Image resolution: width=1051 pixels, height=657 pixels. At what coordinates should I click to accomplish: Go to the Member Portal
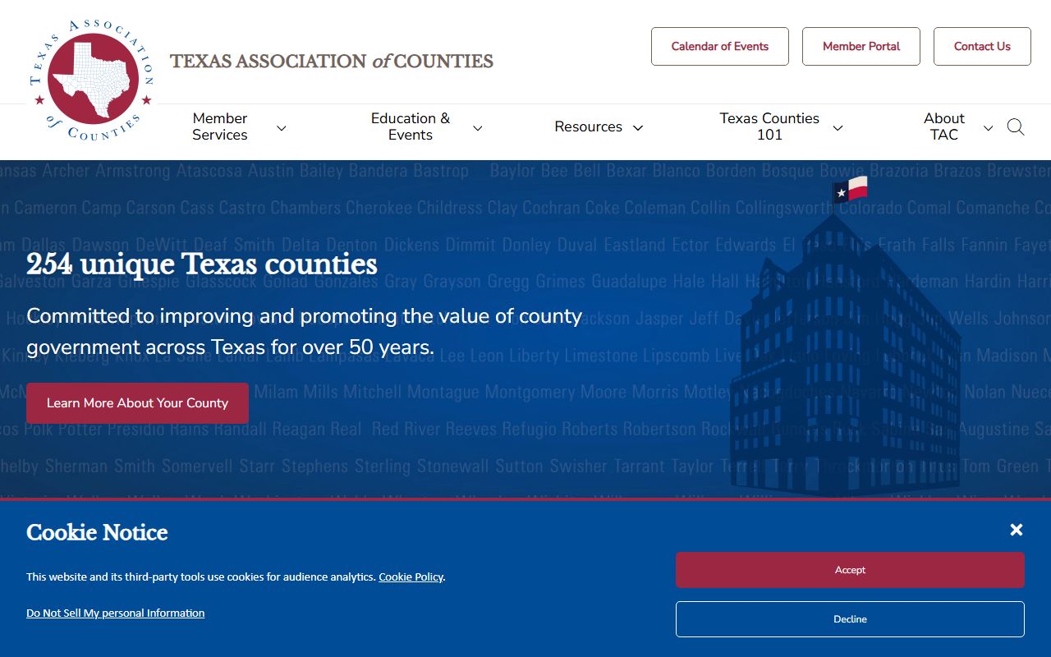(x=861, y=47)
